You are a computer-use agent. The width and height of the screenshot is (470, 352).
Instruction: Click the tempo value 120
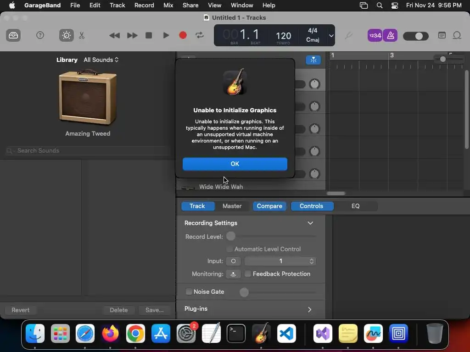tap(283, 36)
